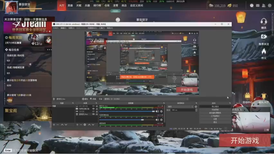This screenshot has height=154, width=274.
Task: Open source properties gear in OBS 来源 dock toolbar
Action: point(85,125)
